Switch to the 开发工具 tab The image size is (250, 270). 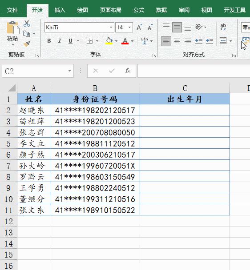(234, 10)
